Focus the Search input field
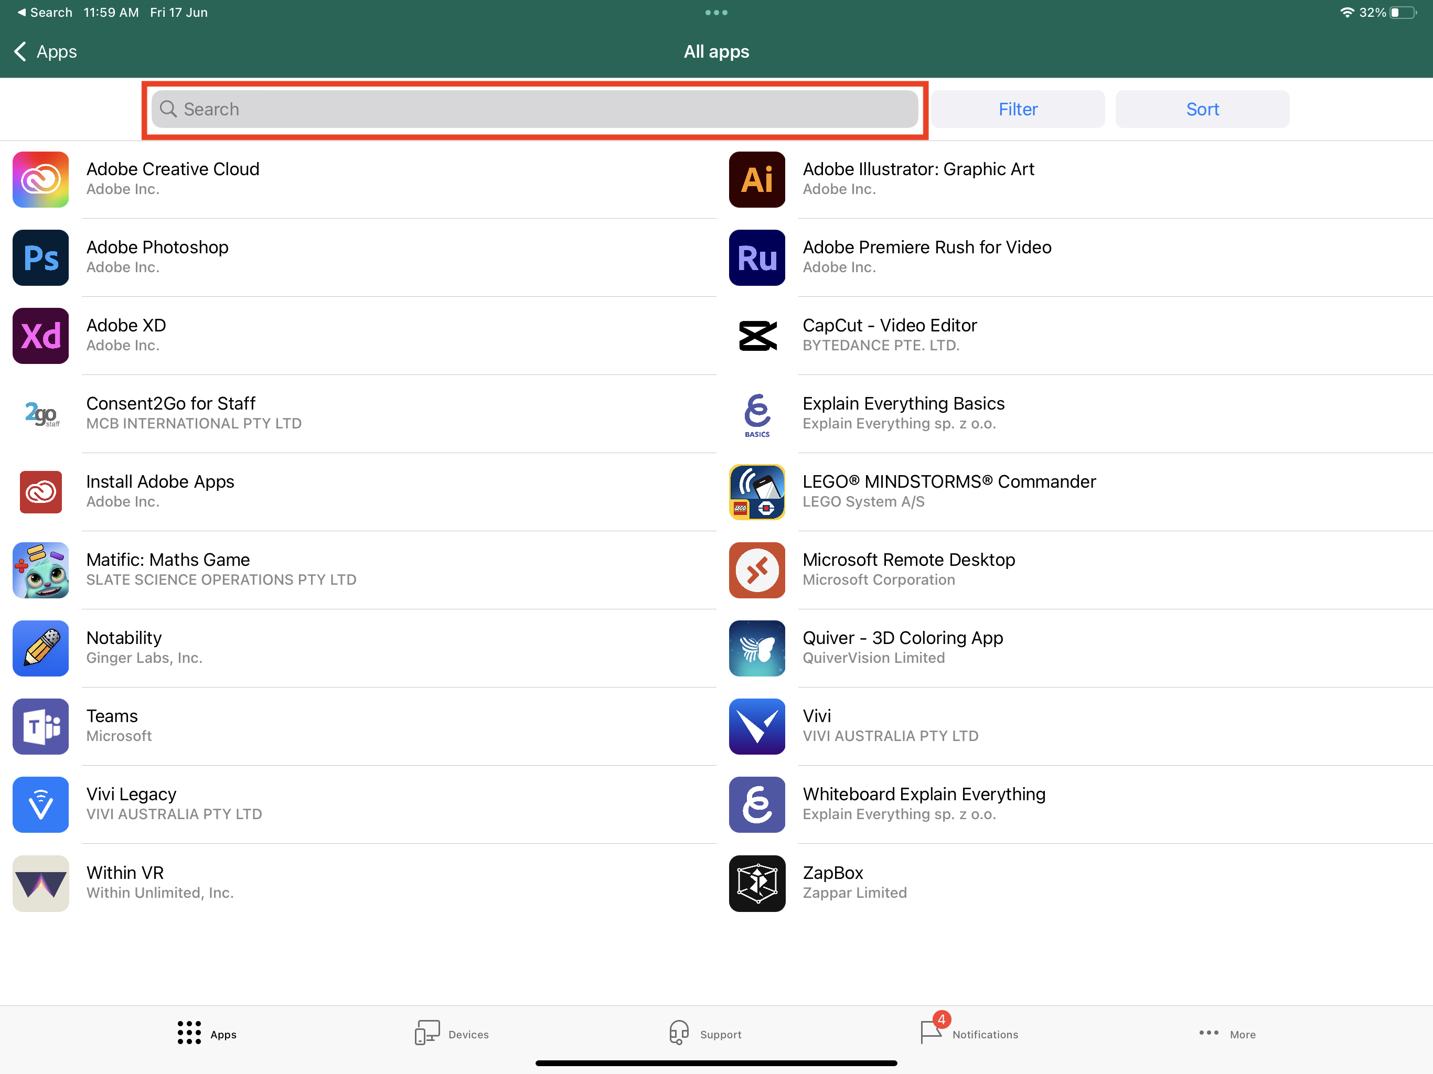 [x=534, y=109]
